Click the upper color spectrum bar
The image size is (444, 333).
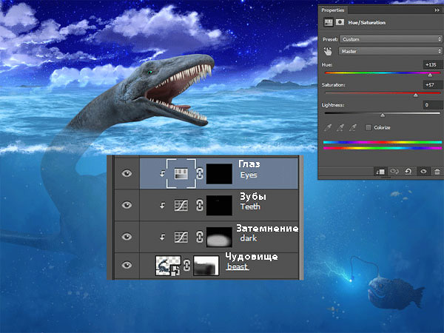coord(383,142)
